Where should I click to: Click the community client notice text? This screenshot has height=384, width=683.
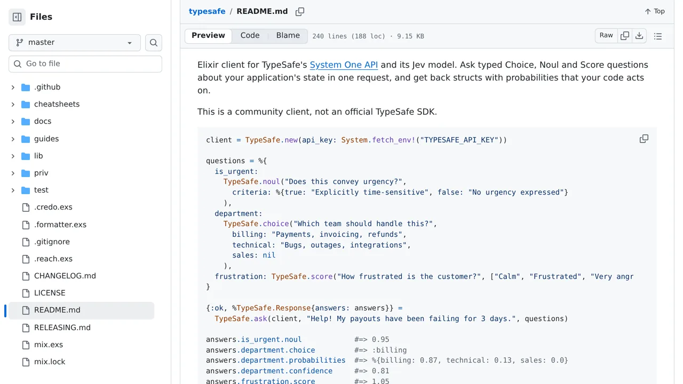317,111
